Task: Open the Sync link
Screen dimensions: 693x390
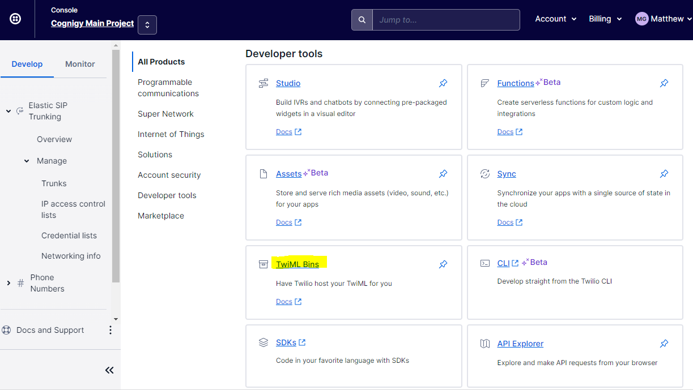Action: [x=507, y=174]
